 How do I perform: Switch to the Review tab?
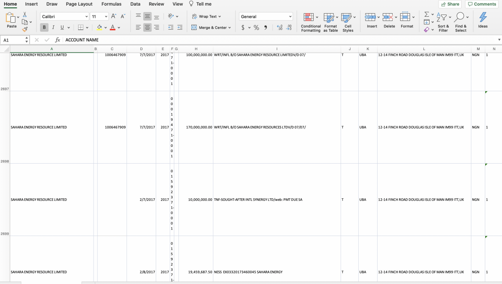(x=156, y=4)
